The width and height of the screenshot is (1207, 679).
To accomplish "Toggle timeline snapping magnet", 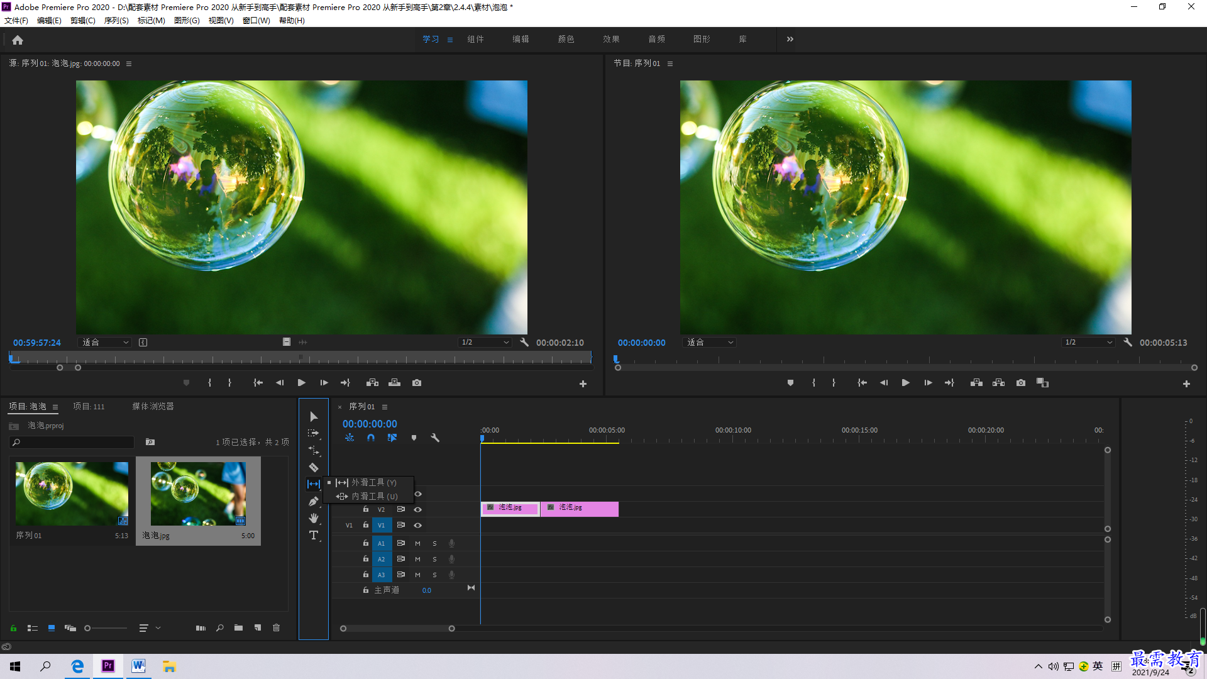I will pos(371,438).
